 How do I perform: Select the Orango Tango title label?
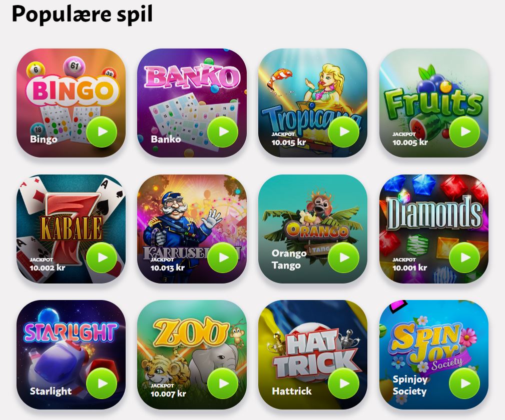click(289, 259)
